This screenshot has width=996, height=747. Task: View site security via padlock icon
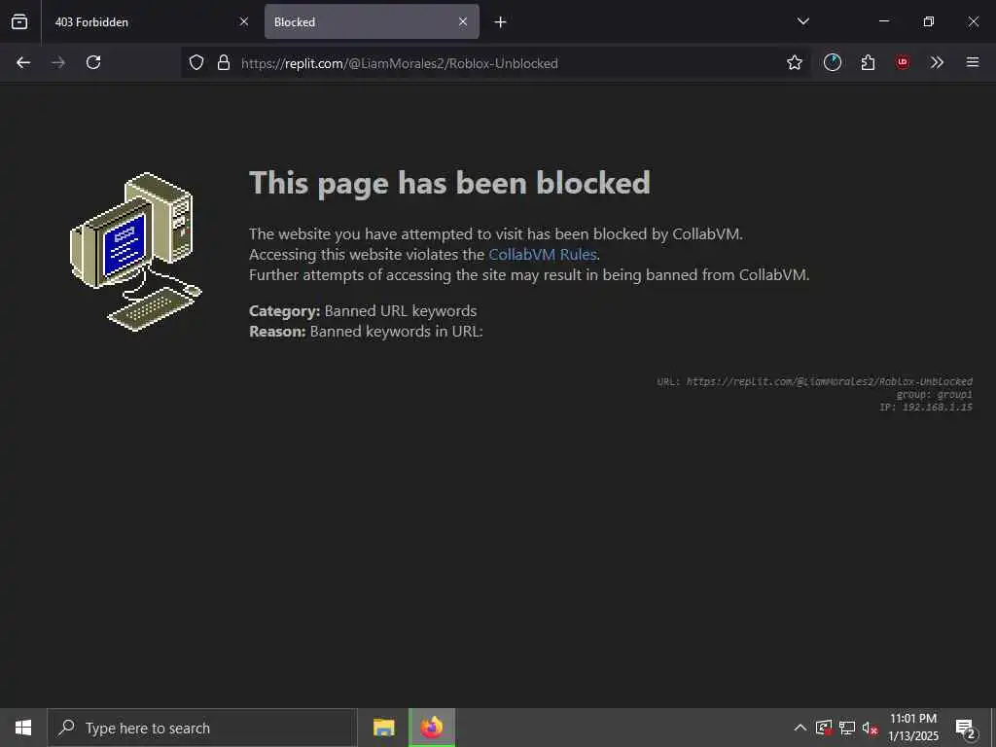pos(224,62)
